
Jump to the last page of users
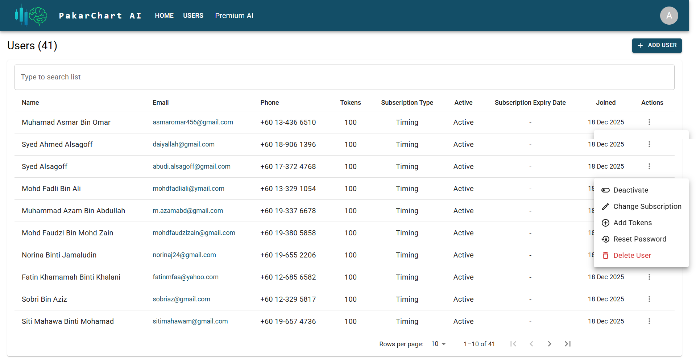pyautogui.click(x=567, y=344)
